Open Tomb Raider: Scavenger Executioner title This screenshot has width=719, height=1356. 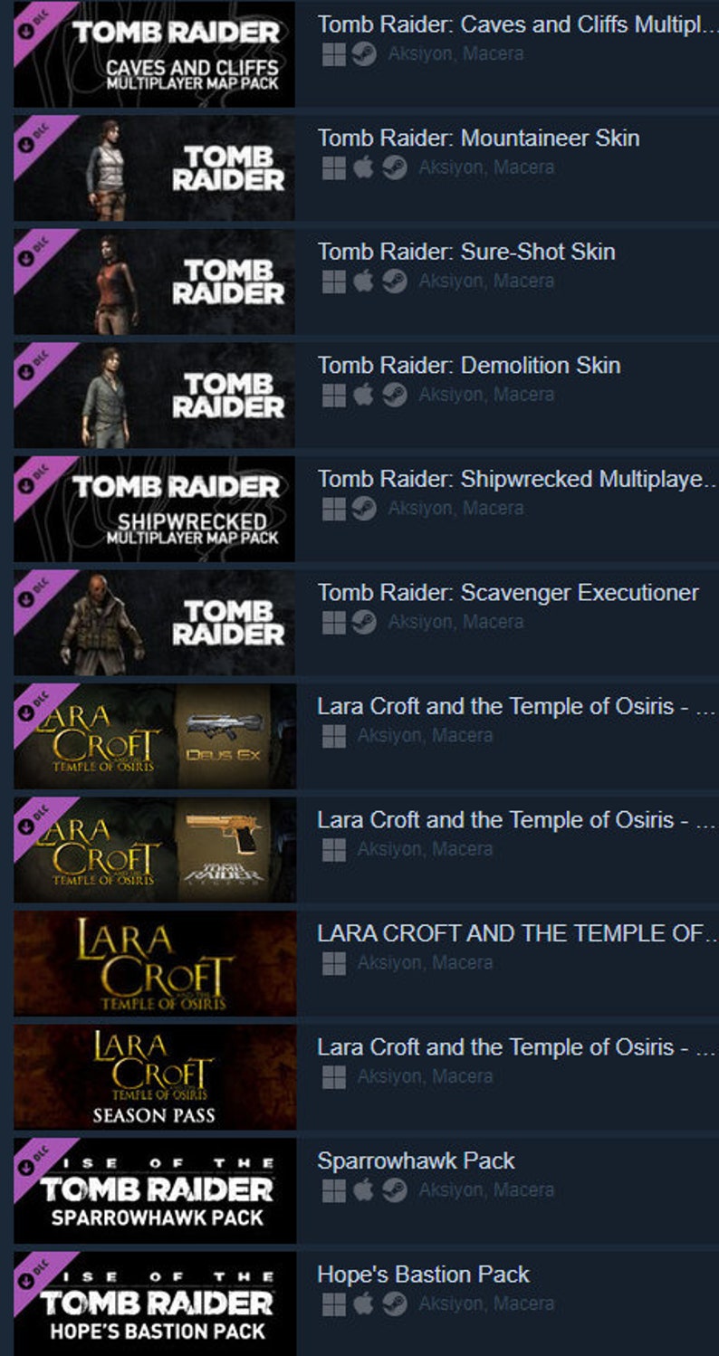tap(508, 593)
